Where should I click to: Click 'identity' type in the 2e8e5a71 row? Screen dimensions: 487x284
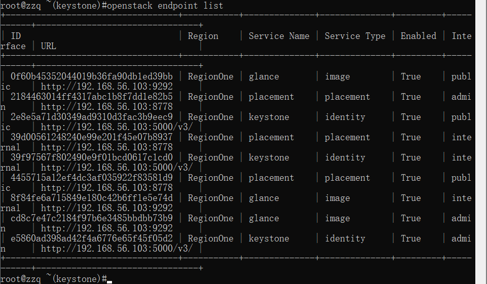pos(345,117)
